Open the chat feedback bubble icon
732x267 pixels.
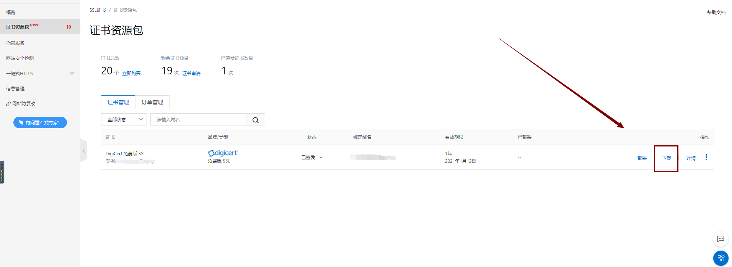[x=721, y=239]
